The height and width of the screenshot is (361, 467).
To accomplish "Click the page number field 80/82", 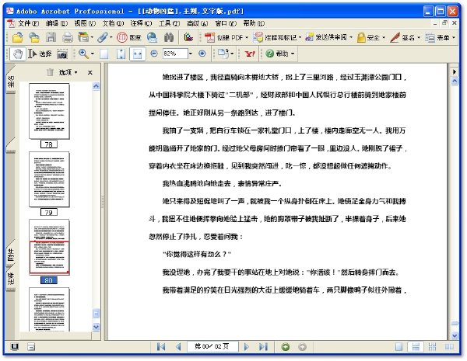I will point(212,347).
